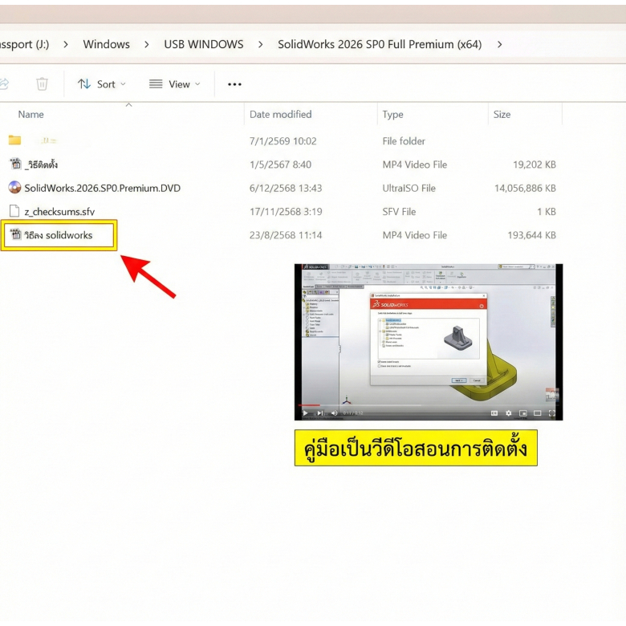Select the yellow folder icon in the list

point(14,140)
